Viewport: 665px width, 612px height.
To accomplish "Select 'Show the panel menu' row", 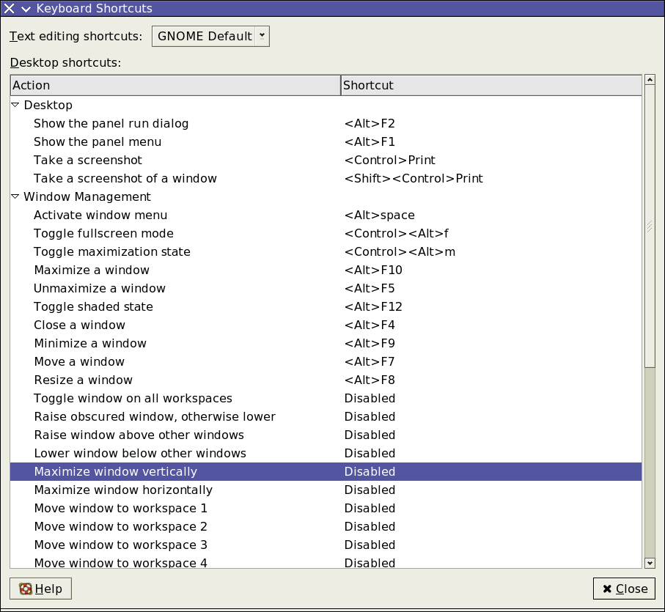I will point(326,141).
